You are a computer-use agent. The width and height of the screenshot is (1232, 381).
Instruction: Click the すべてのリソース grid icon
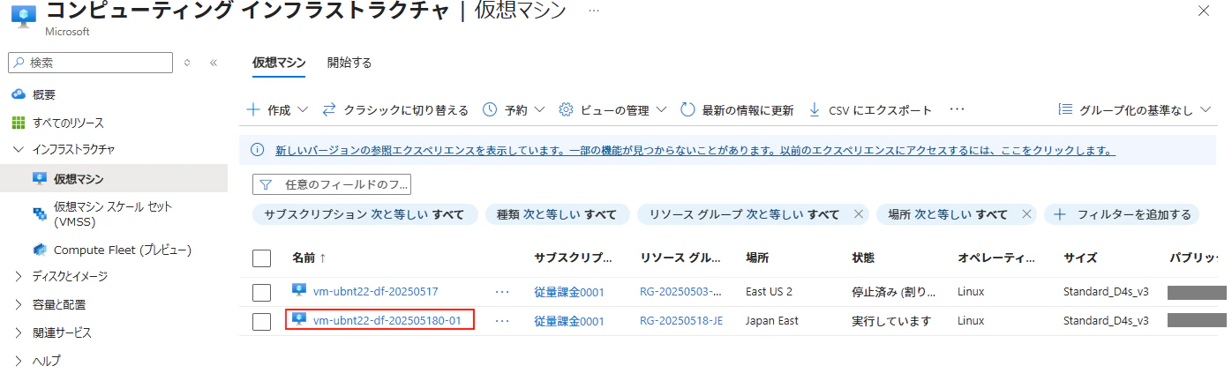[19, 123]
